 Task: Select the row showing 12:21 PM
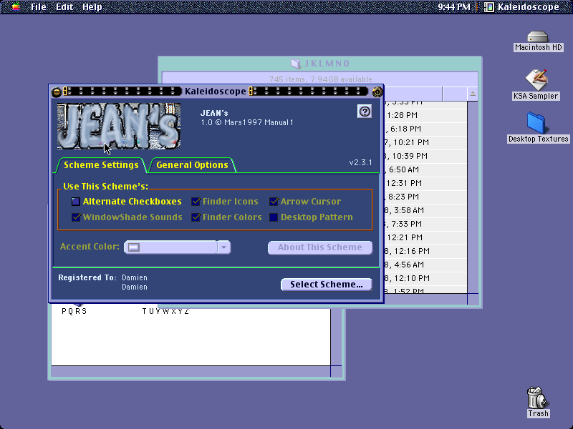pyautogui.click(x=425, y=237)
